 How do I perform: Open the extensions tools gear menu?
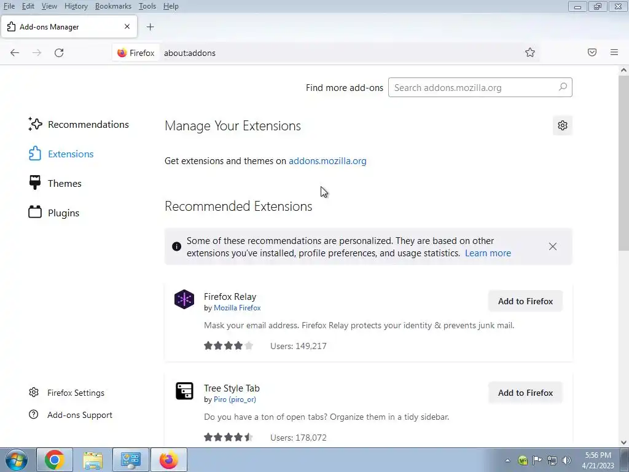point(563,125)
